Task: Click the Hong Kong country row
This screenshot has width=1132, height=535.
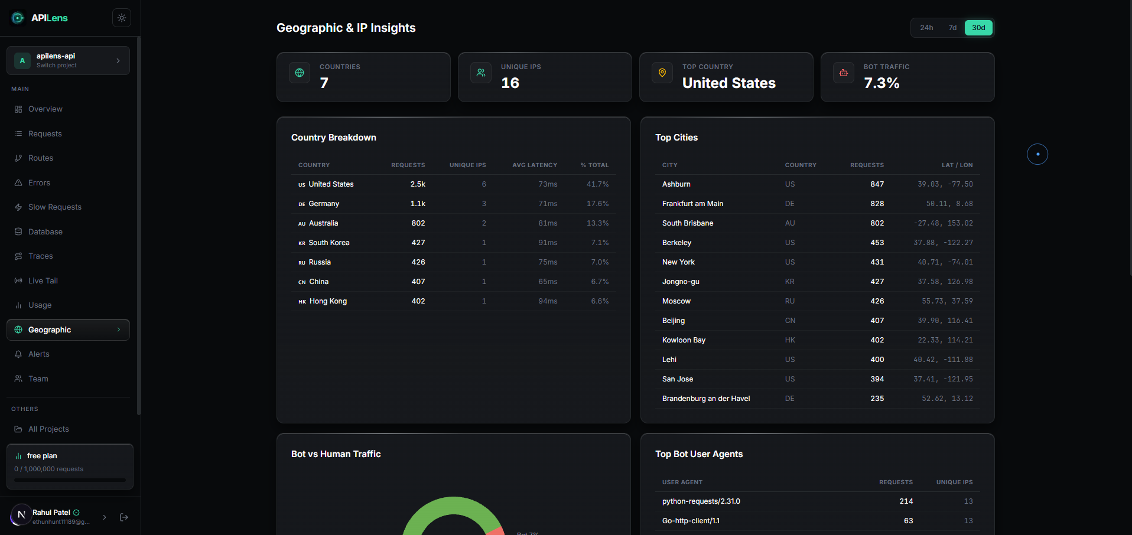Action: (x=454, y=301)
